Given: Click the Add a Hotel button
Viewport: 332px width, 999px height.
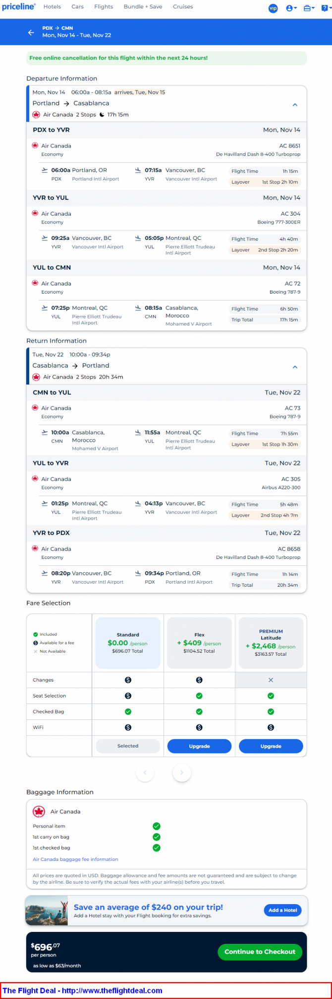Looking at the screenshot, I should coord(282,910).
